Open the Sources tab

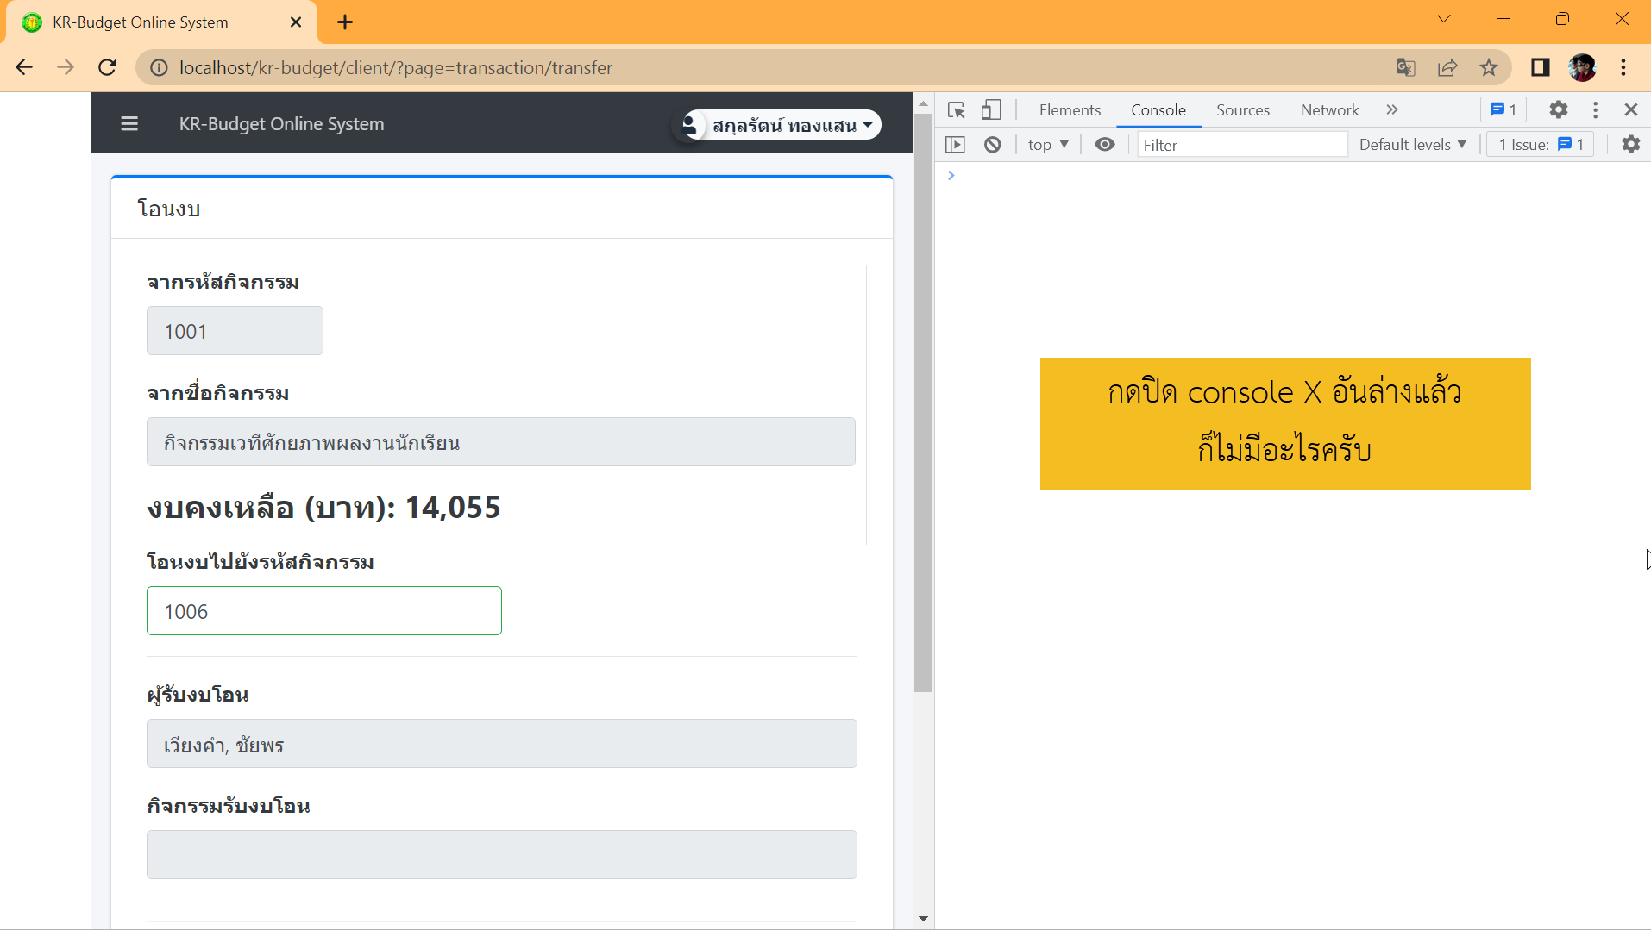point(1243,110)
